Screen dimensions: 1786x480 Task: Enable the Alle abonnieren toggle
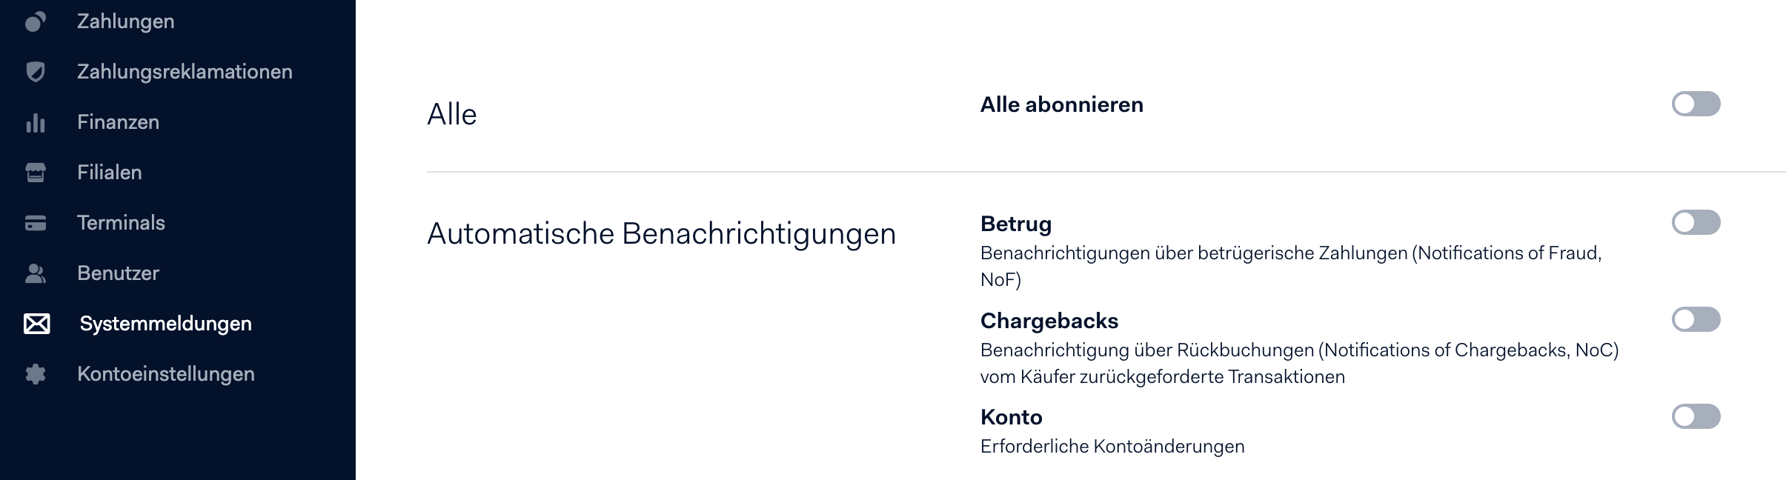pos(1696,104)
